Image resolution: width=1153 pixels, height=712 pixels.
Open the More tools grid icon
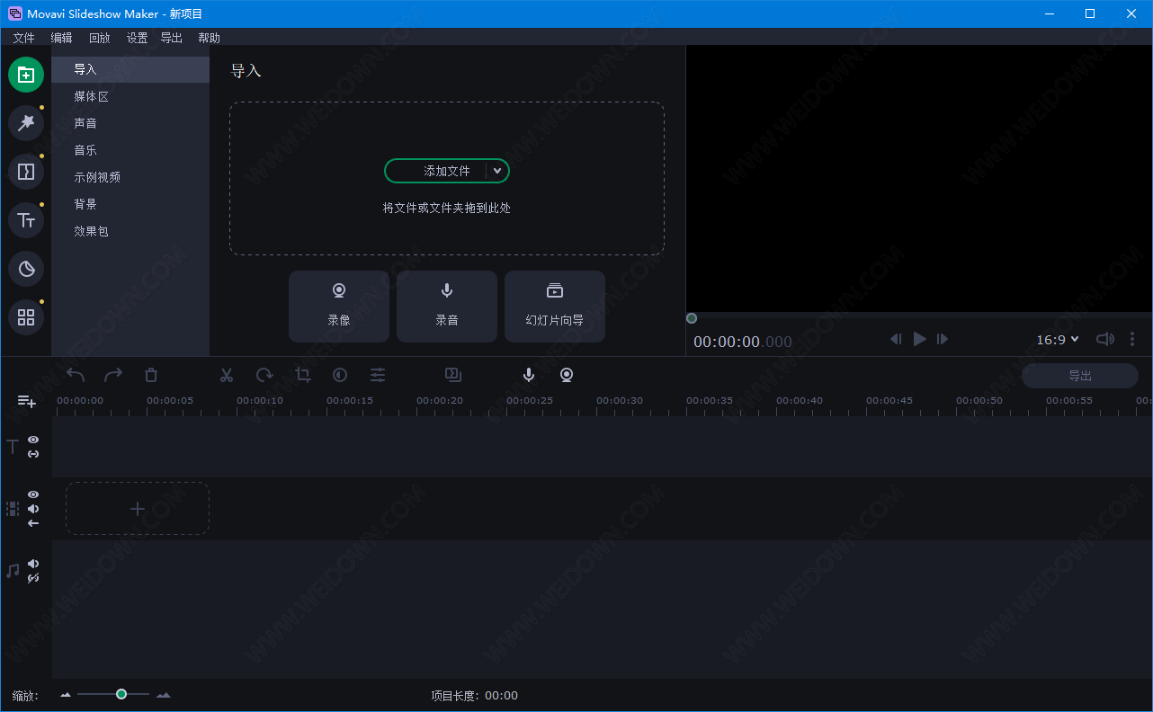point(26,317)
